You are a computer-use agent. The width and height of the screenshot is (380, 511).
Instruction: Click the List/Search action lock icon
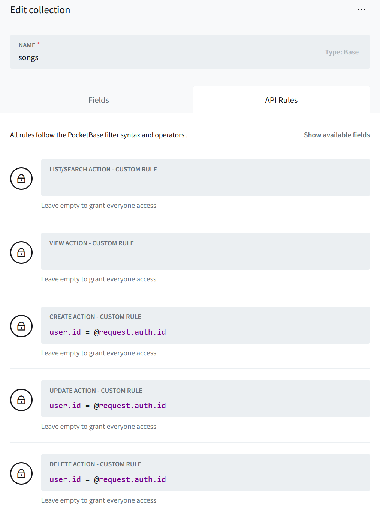(x=21, y=179)
